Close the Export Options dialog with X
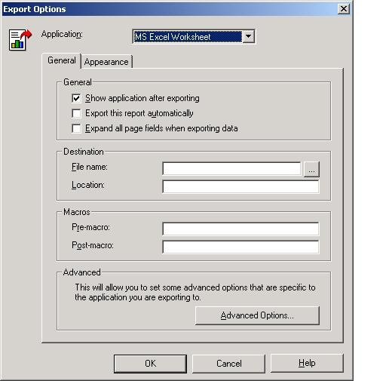 pyautogui.click(x=344, y=9)
